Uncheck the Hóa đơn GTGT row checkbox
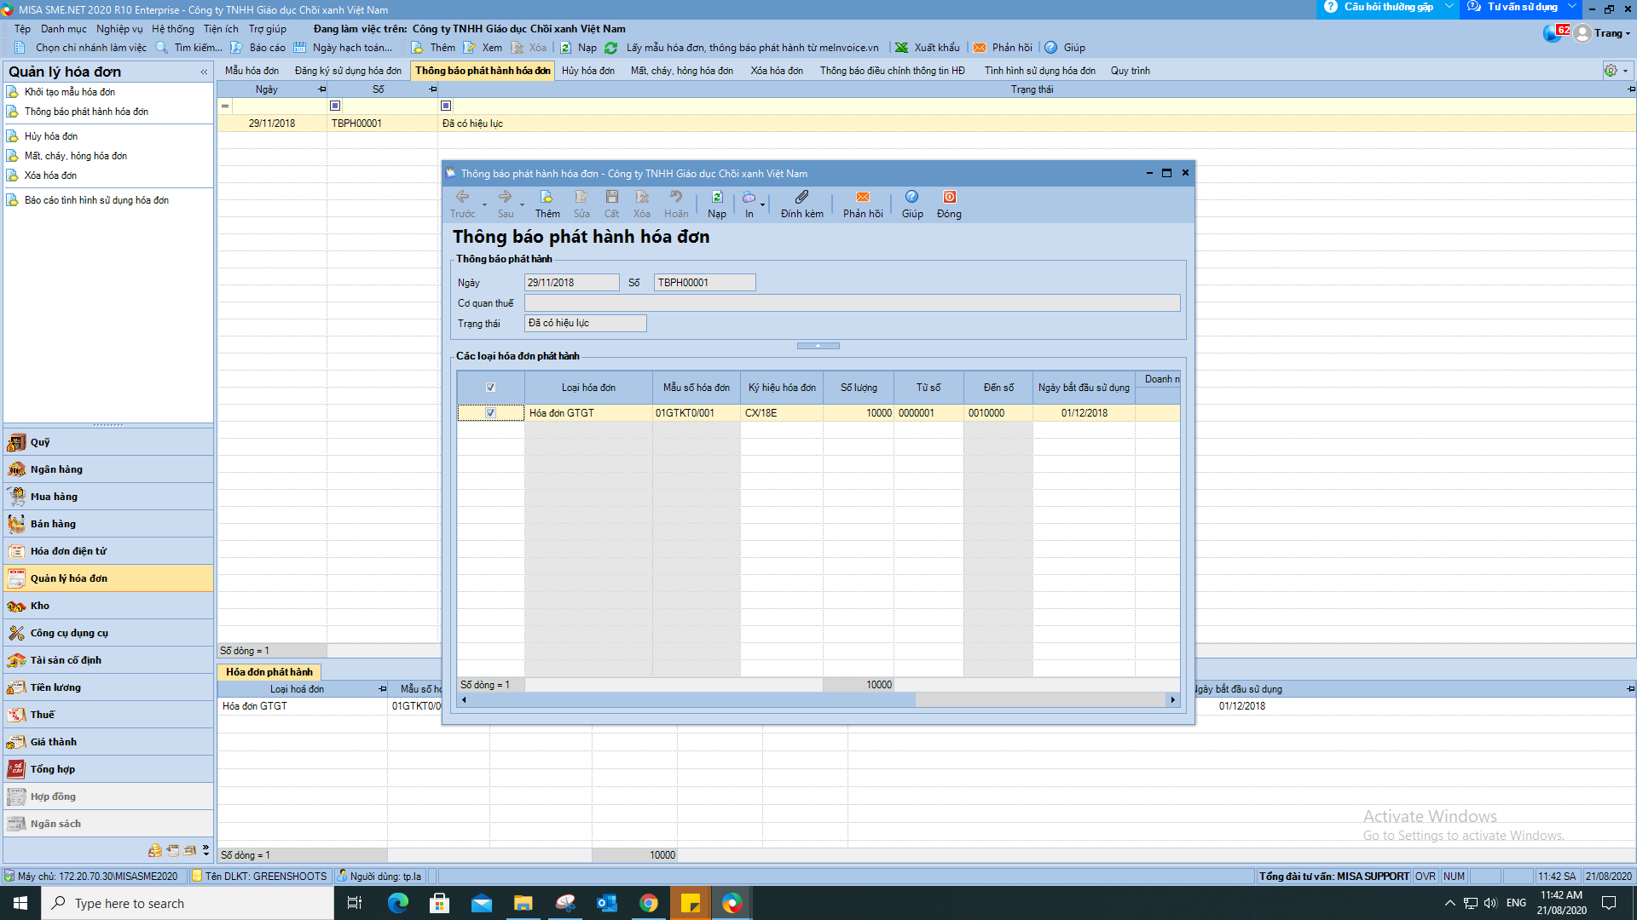Image resolution: width=1637 pixels, height=920 pixels. (x=490, y=413)
